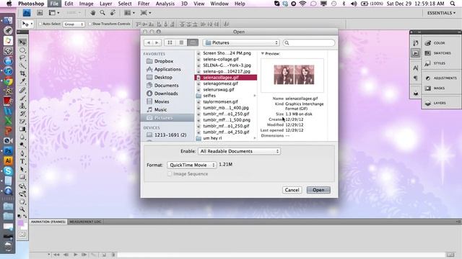Select the Path Selection tool

[x=22, y=169]
